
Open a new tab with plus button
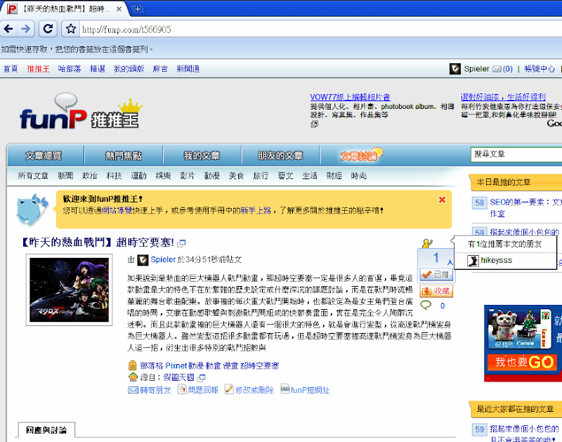tap(138, 9)
